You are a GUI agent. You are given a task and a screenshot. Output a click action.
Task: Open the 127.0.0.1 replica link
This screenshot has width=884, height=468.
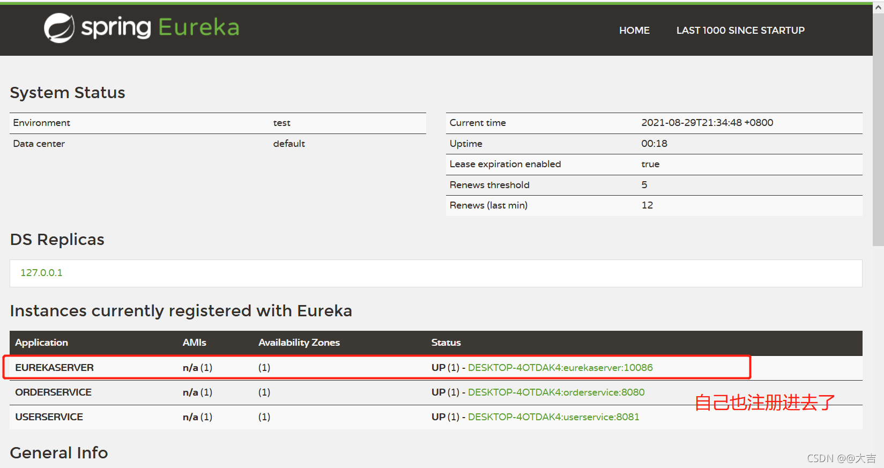41,273
